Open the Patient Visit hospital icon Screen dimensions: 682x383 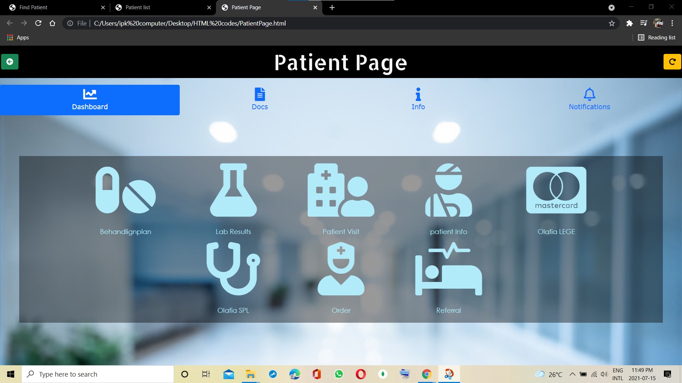[x=341, y=190]
